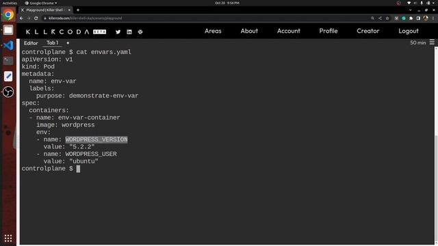The image size is (438, 246).
Task: Click the Killercoda LinkedIn icon
Action: pyautogui.click(x=129, y=32)
